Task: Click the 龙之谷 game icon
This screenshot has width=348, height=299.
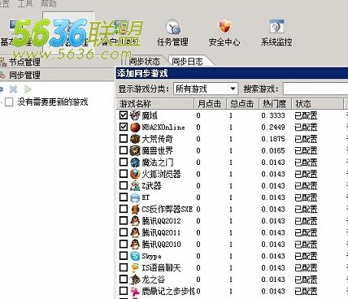Action: (x=135, y=279)
